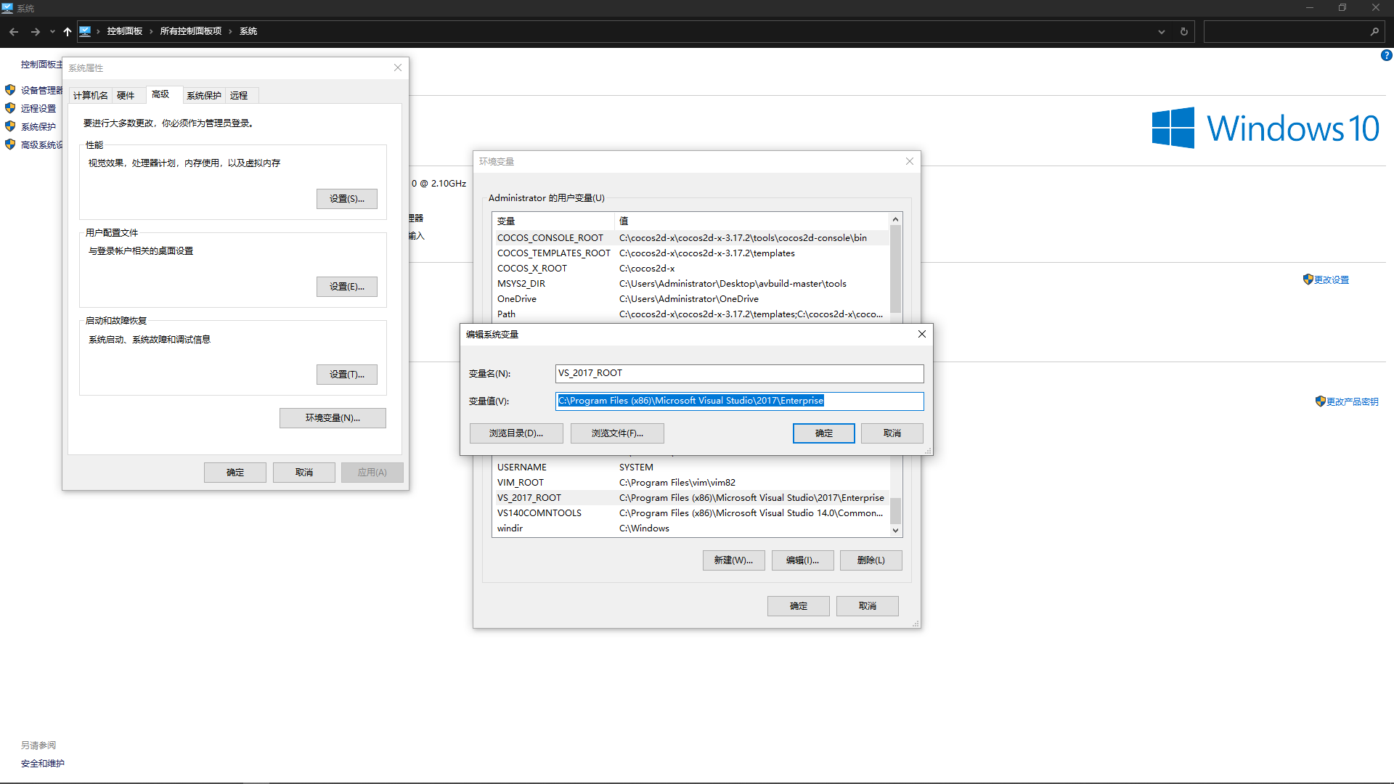Click 控制面板 breadcrumb
This screenshot has width=1394, height=784.
pyautogui.click(x=124, y=31)
